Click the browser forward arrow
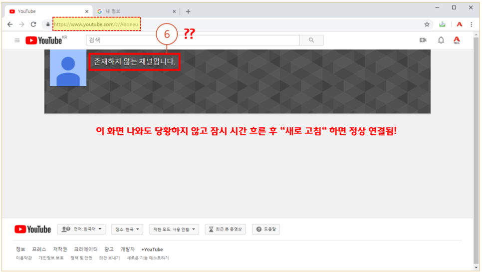The width and height of the screenshot is (482, 274). pyautogui.click(x=21, y=24)
